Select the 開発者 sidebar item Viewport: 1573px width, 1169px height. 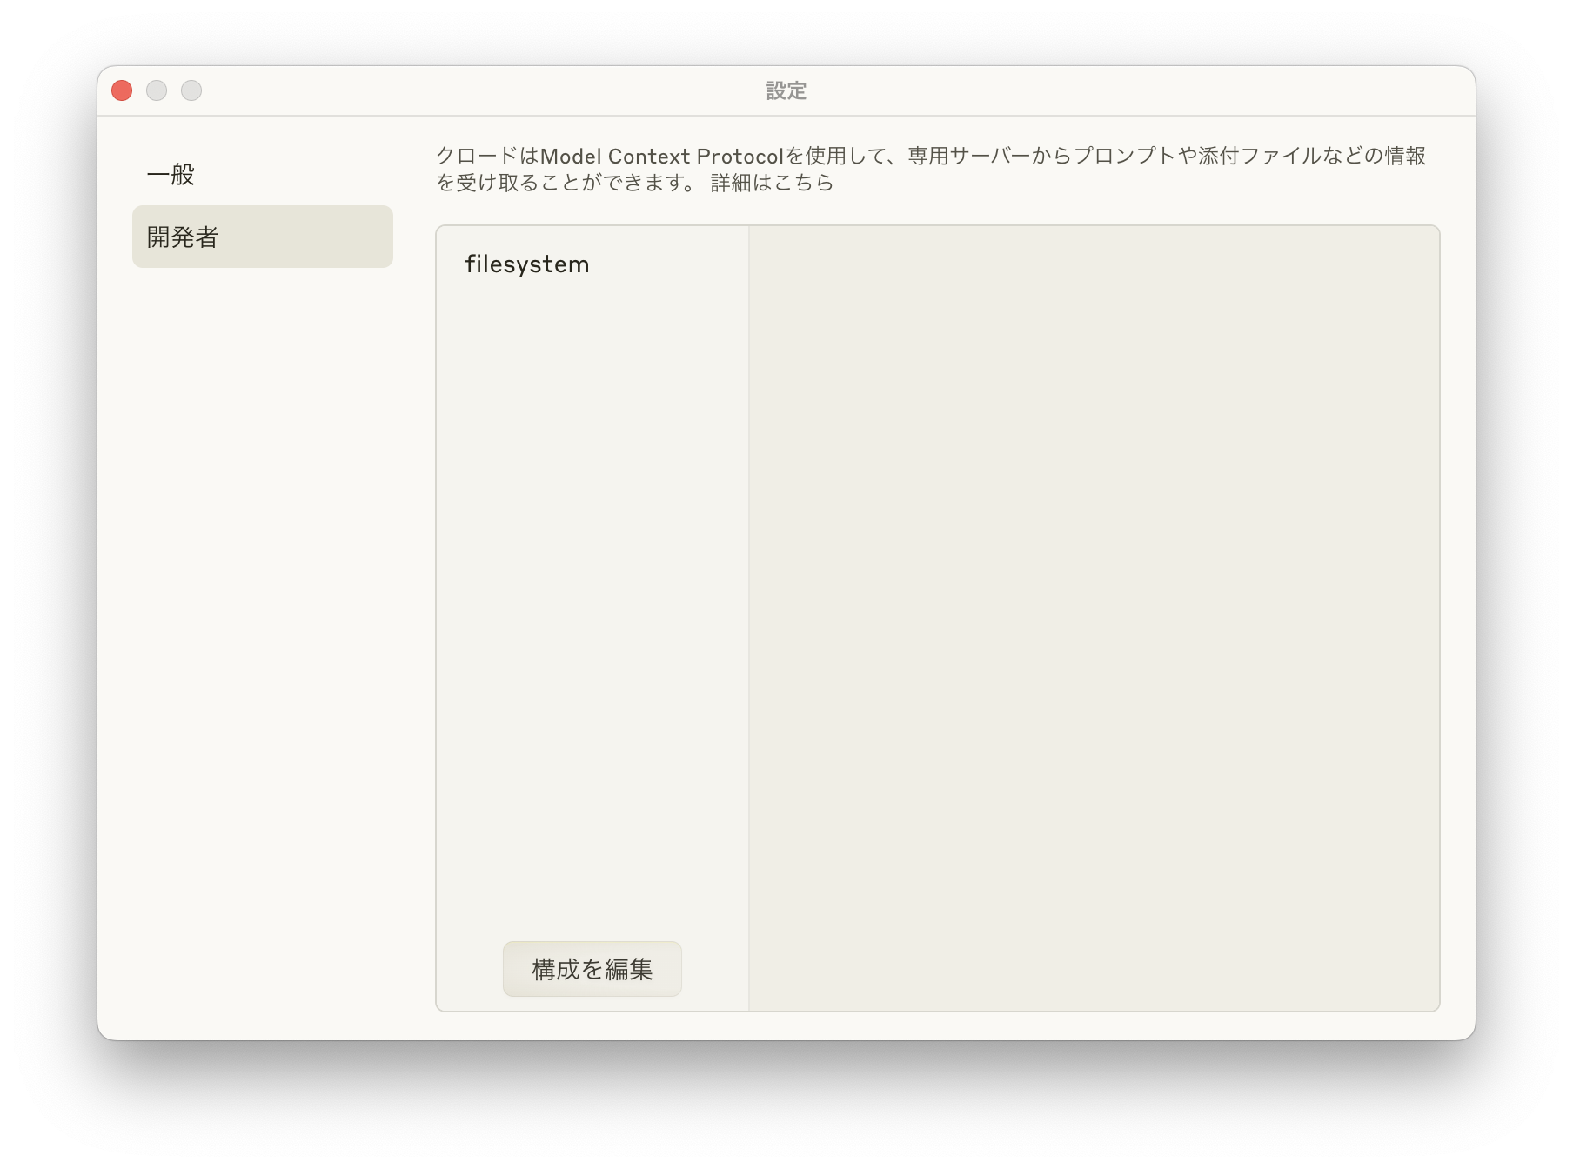pyautogui.click(x=262, y=237)
